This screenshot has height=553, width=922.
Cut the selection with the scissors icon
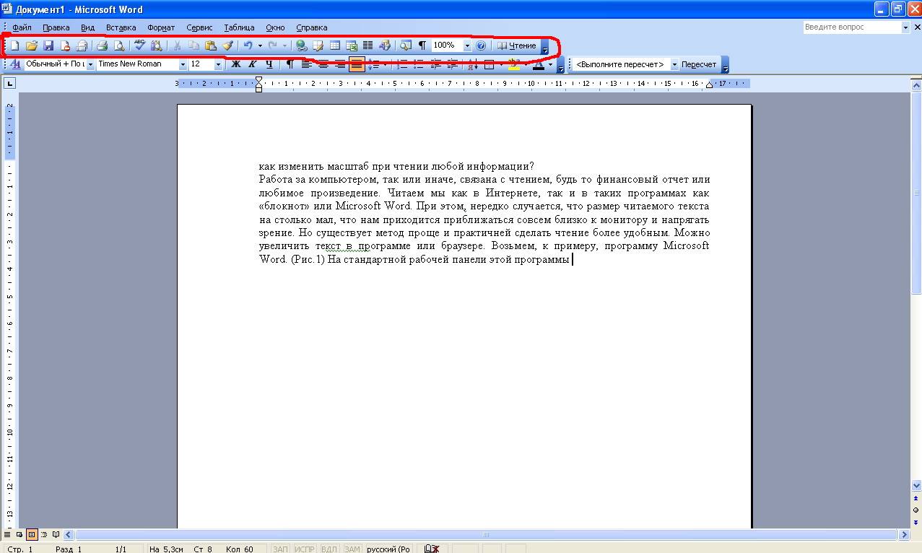[x=177, y=45]
